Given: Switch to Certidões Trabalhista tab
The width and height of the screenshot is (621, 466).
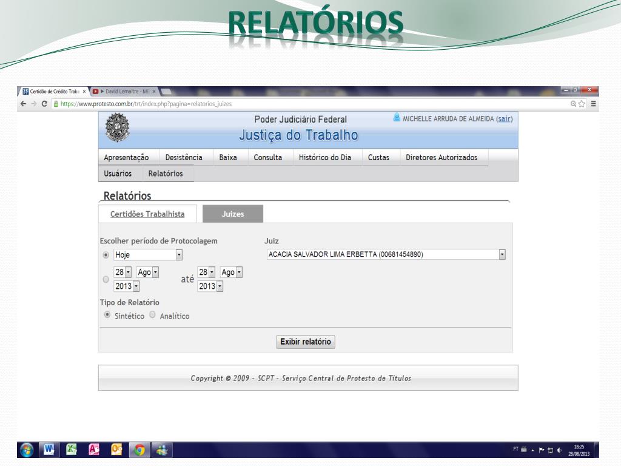Looking at the screenshot, I should pos(147,214).
